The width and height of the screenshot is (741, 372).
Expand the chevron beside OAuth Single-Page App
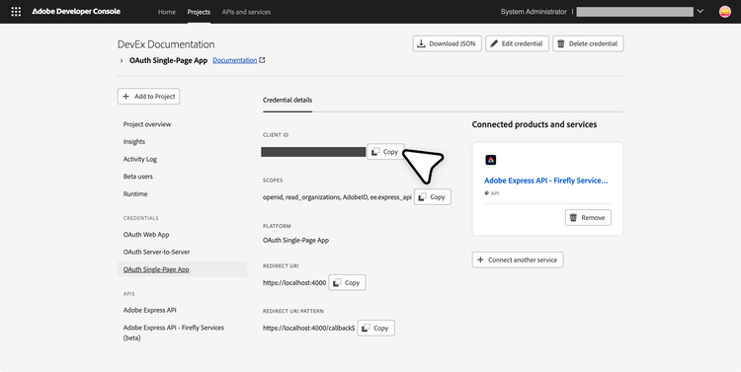(x=122, y=61)
